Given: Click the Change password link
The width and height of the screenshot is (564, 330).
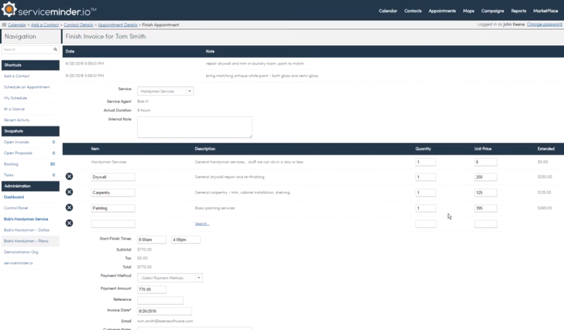Looking at the screenshot, I should pos(544,24).
